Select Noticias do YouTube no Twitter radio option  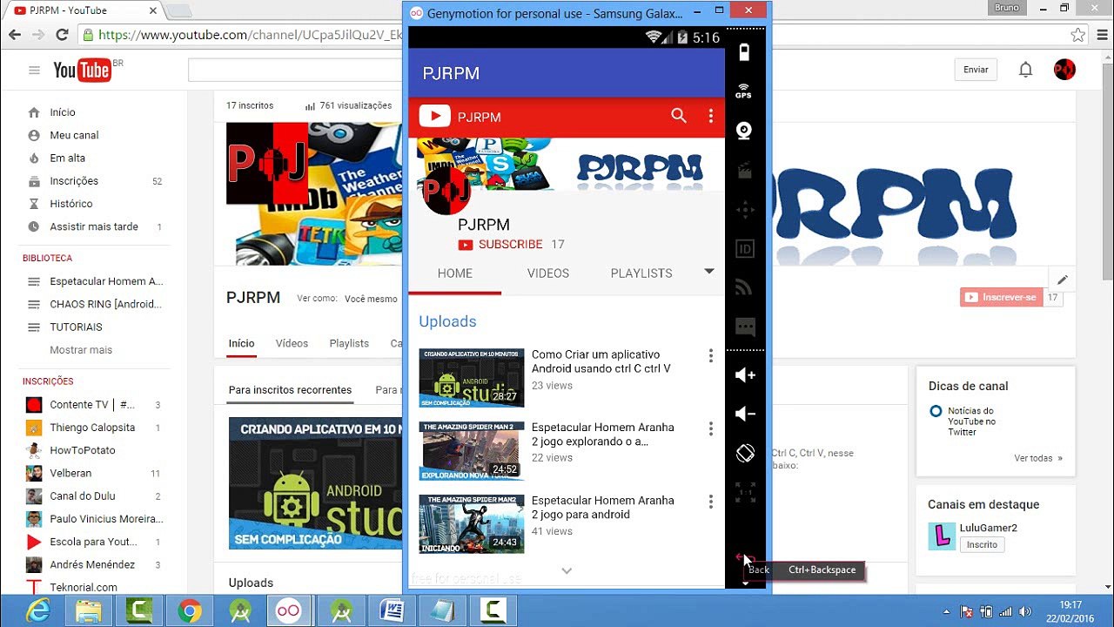[936, 411]
